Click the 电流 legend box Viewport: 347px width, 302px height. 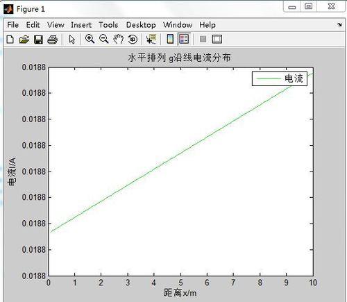[x=280, y=78]
